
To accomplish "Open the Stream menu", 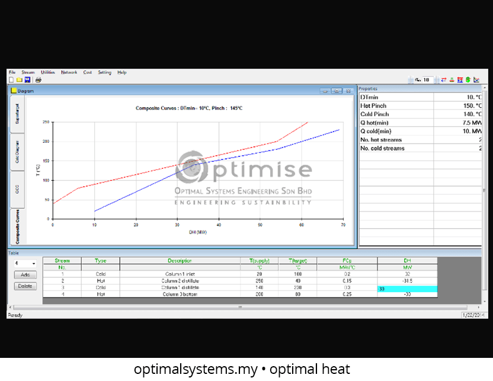I will pyautogui.click(x=28, y=72).
